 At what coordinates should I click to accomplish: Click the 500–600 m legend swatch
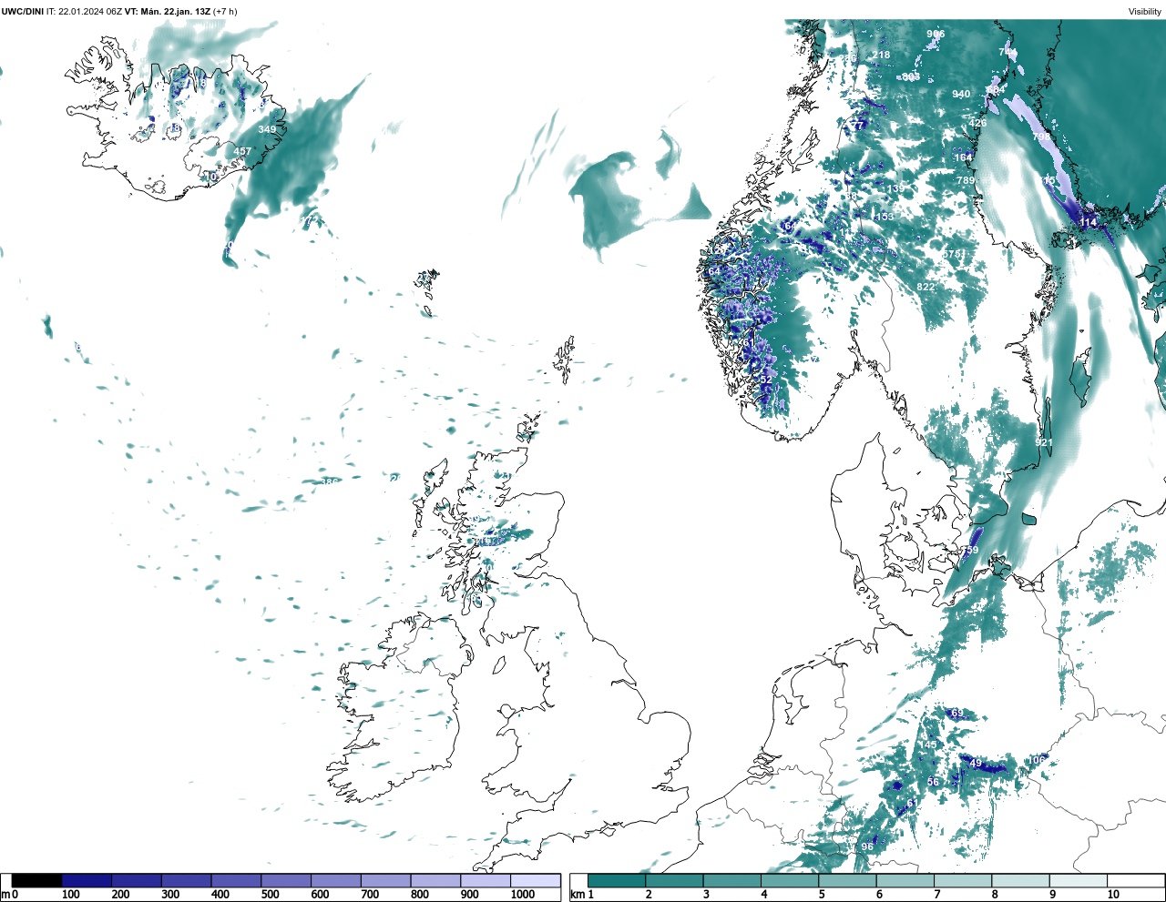[286, 880]
